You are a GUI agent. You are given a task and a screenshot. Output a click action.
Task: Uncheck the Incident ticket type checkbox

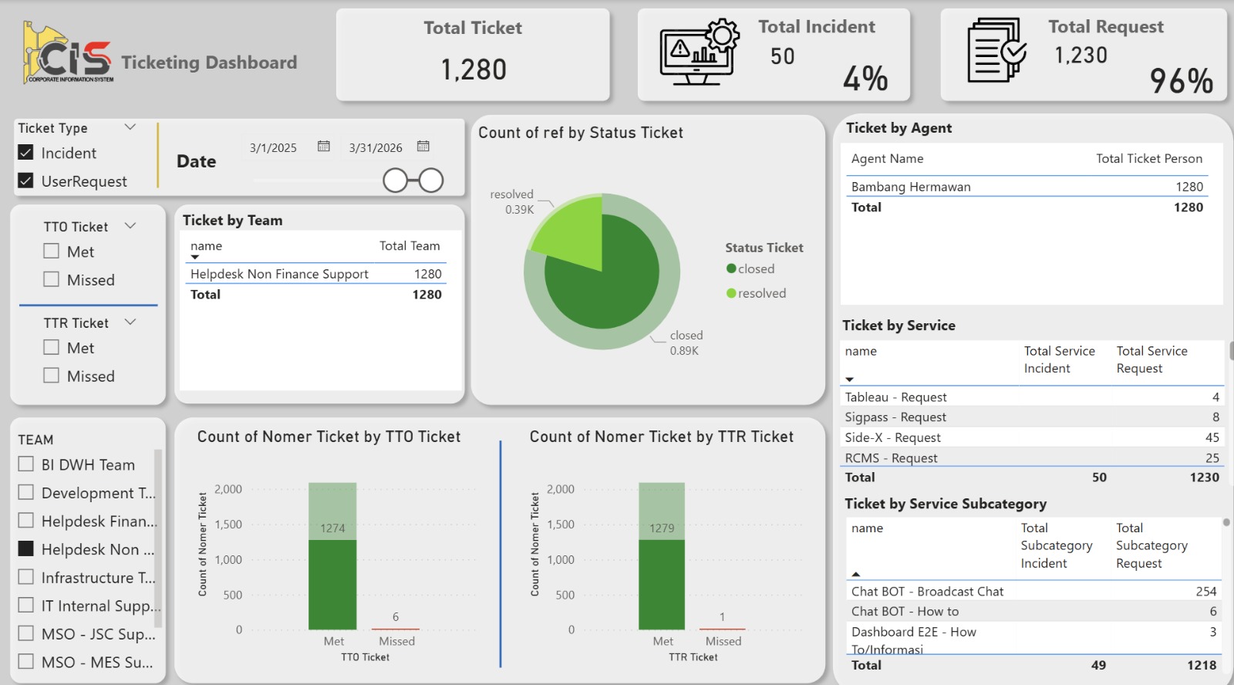click(25, 153)
